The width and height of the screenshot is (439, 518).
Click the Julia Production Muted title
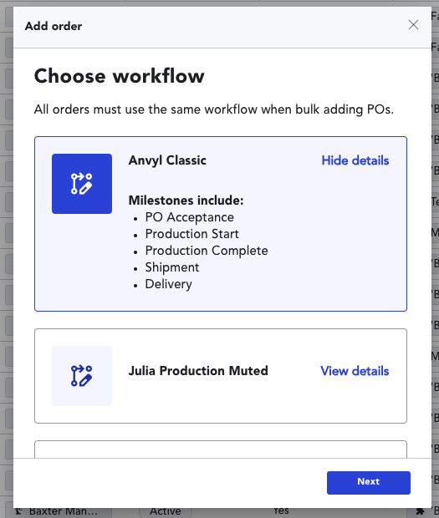pos(198,371)
